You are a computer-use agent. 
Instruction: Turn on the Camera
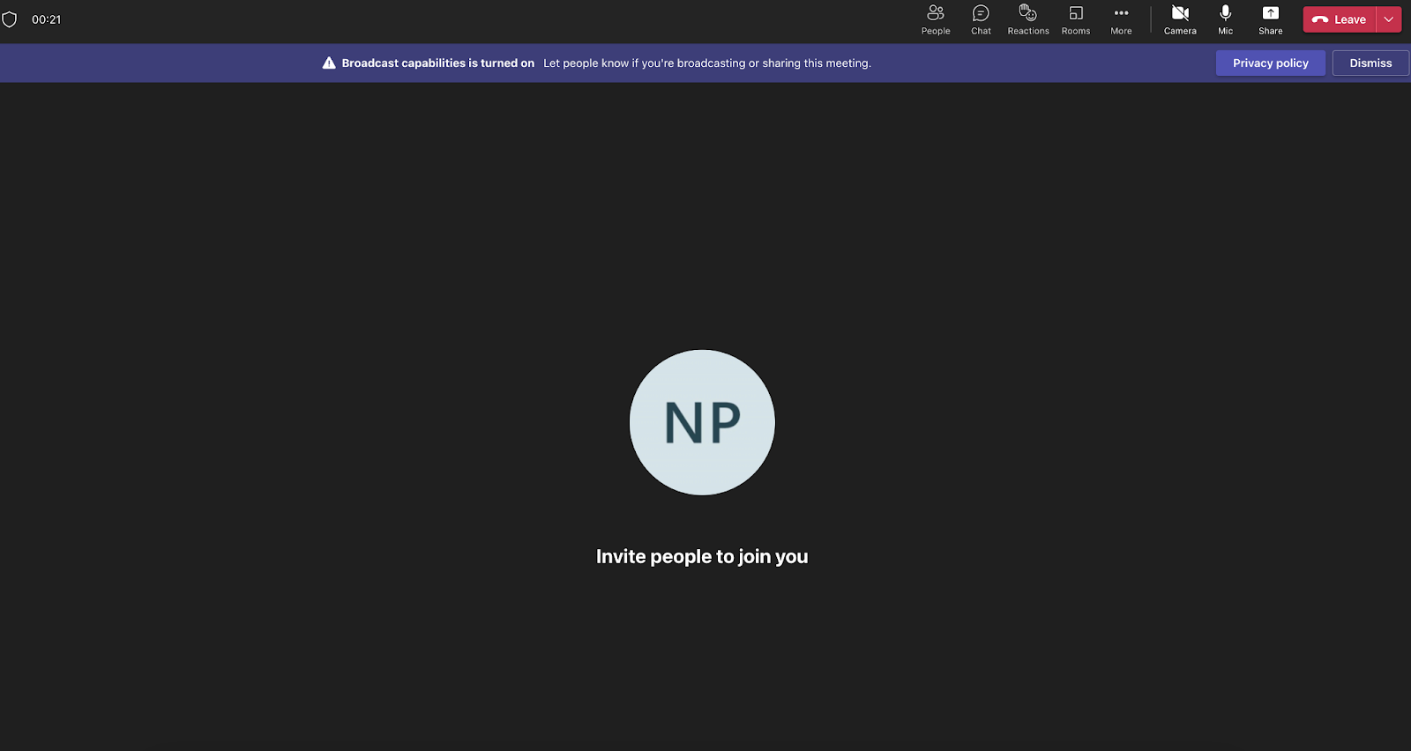1180,19
